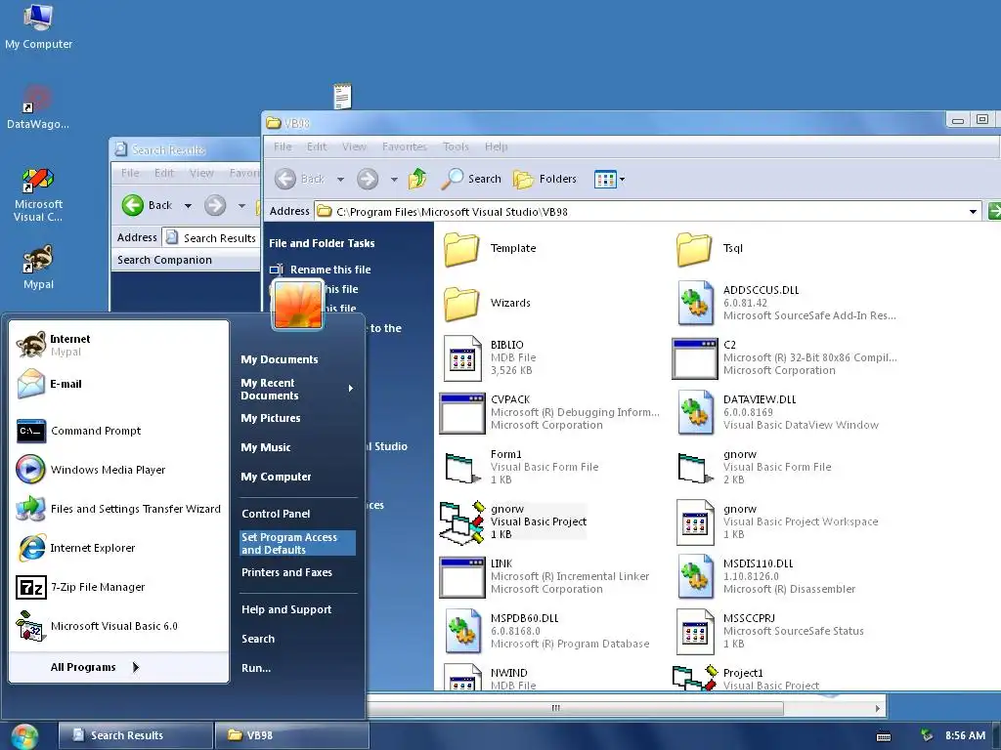Open My Computer desktop icon
The height and width of the screenshot is (750, 1001).
(38, 26)
